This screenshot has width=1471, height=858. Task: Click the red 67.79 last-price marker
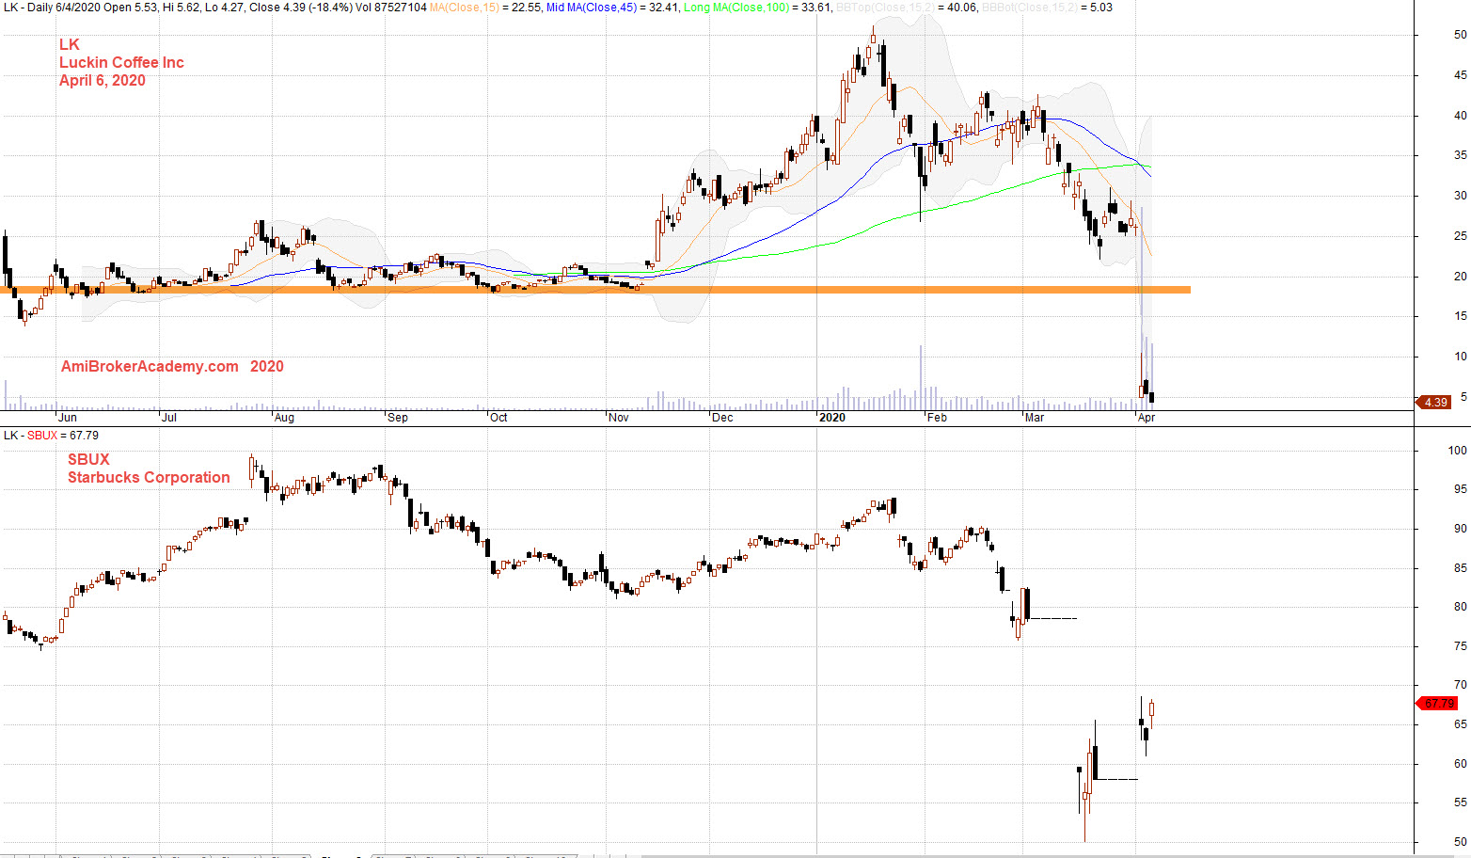(1436, 703)
